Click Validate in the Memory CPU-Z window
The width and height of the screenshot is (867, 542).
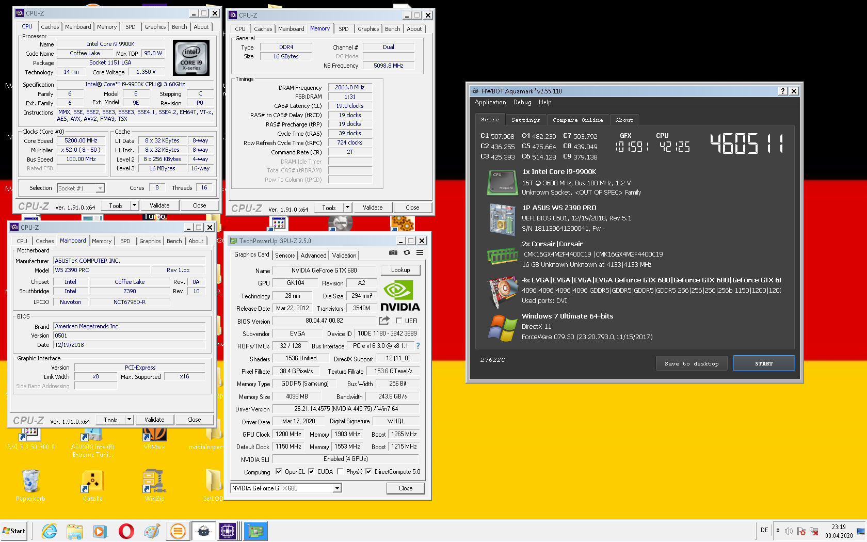pyautogui.click(x=373, y=208)
